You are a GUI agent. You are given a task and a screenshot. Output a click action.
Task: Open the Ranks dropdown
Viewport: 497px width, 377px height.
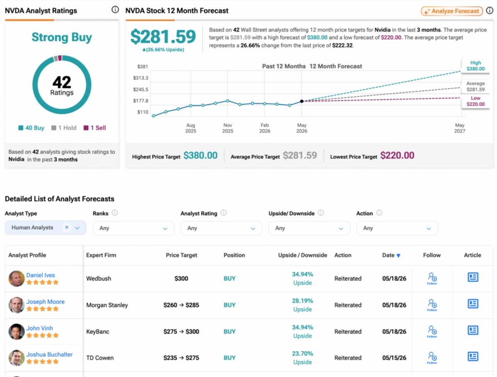click(x=133, y=228)
